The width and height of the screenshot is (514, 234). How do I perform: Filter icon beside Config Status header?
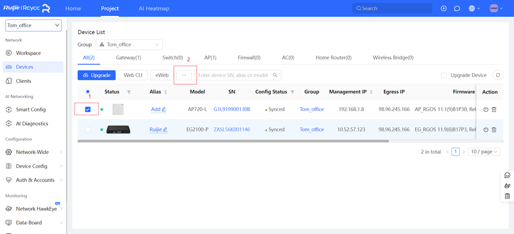click(292, 92)
